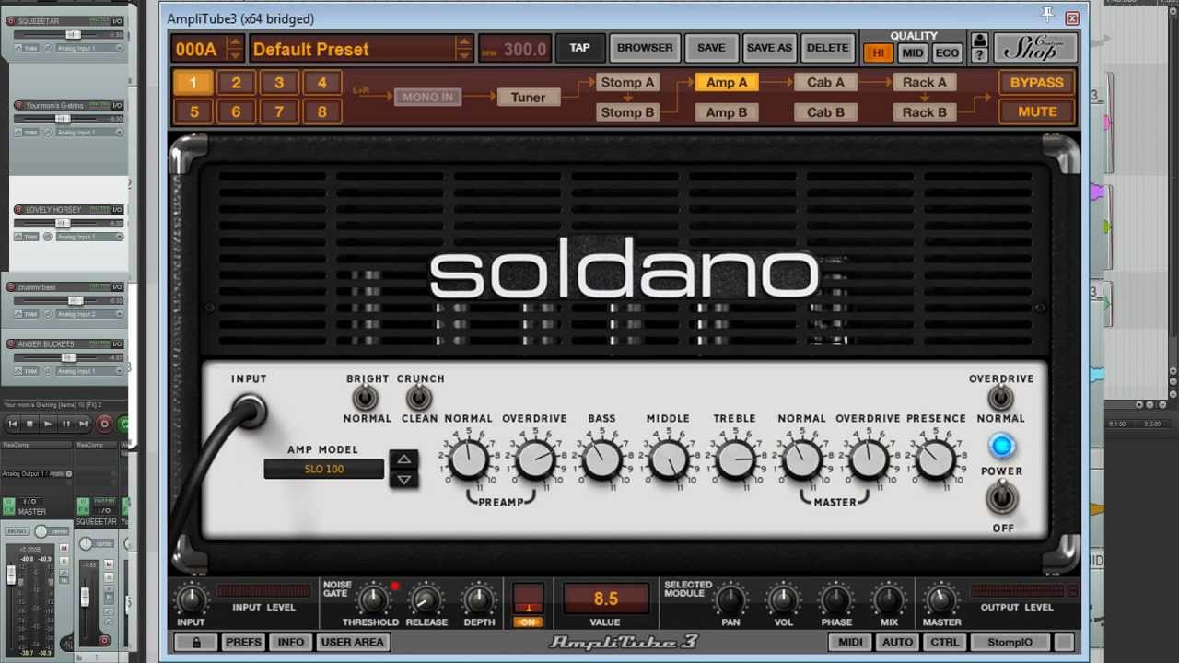1179x663 pixels.
Task: Select preset slot 5
Action: point(193,111)
